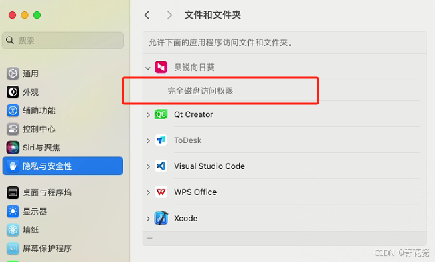Click the Visual Studio Code icon
The image size is (435, 262).
pos(161,166)
